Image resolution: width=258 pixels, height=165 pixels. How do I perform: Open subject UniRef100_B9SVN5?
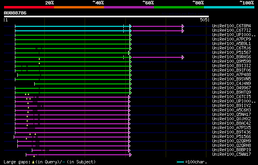231,79
